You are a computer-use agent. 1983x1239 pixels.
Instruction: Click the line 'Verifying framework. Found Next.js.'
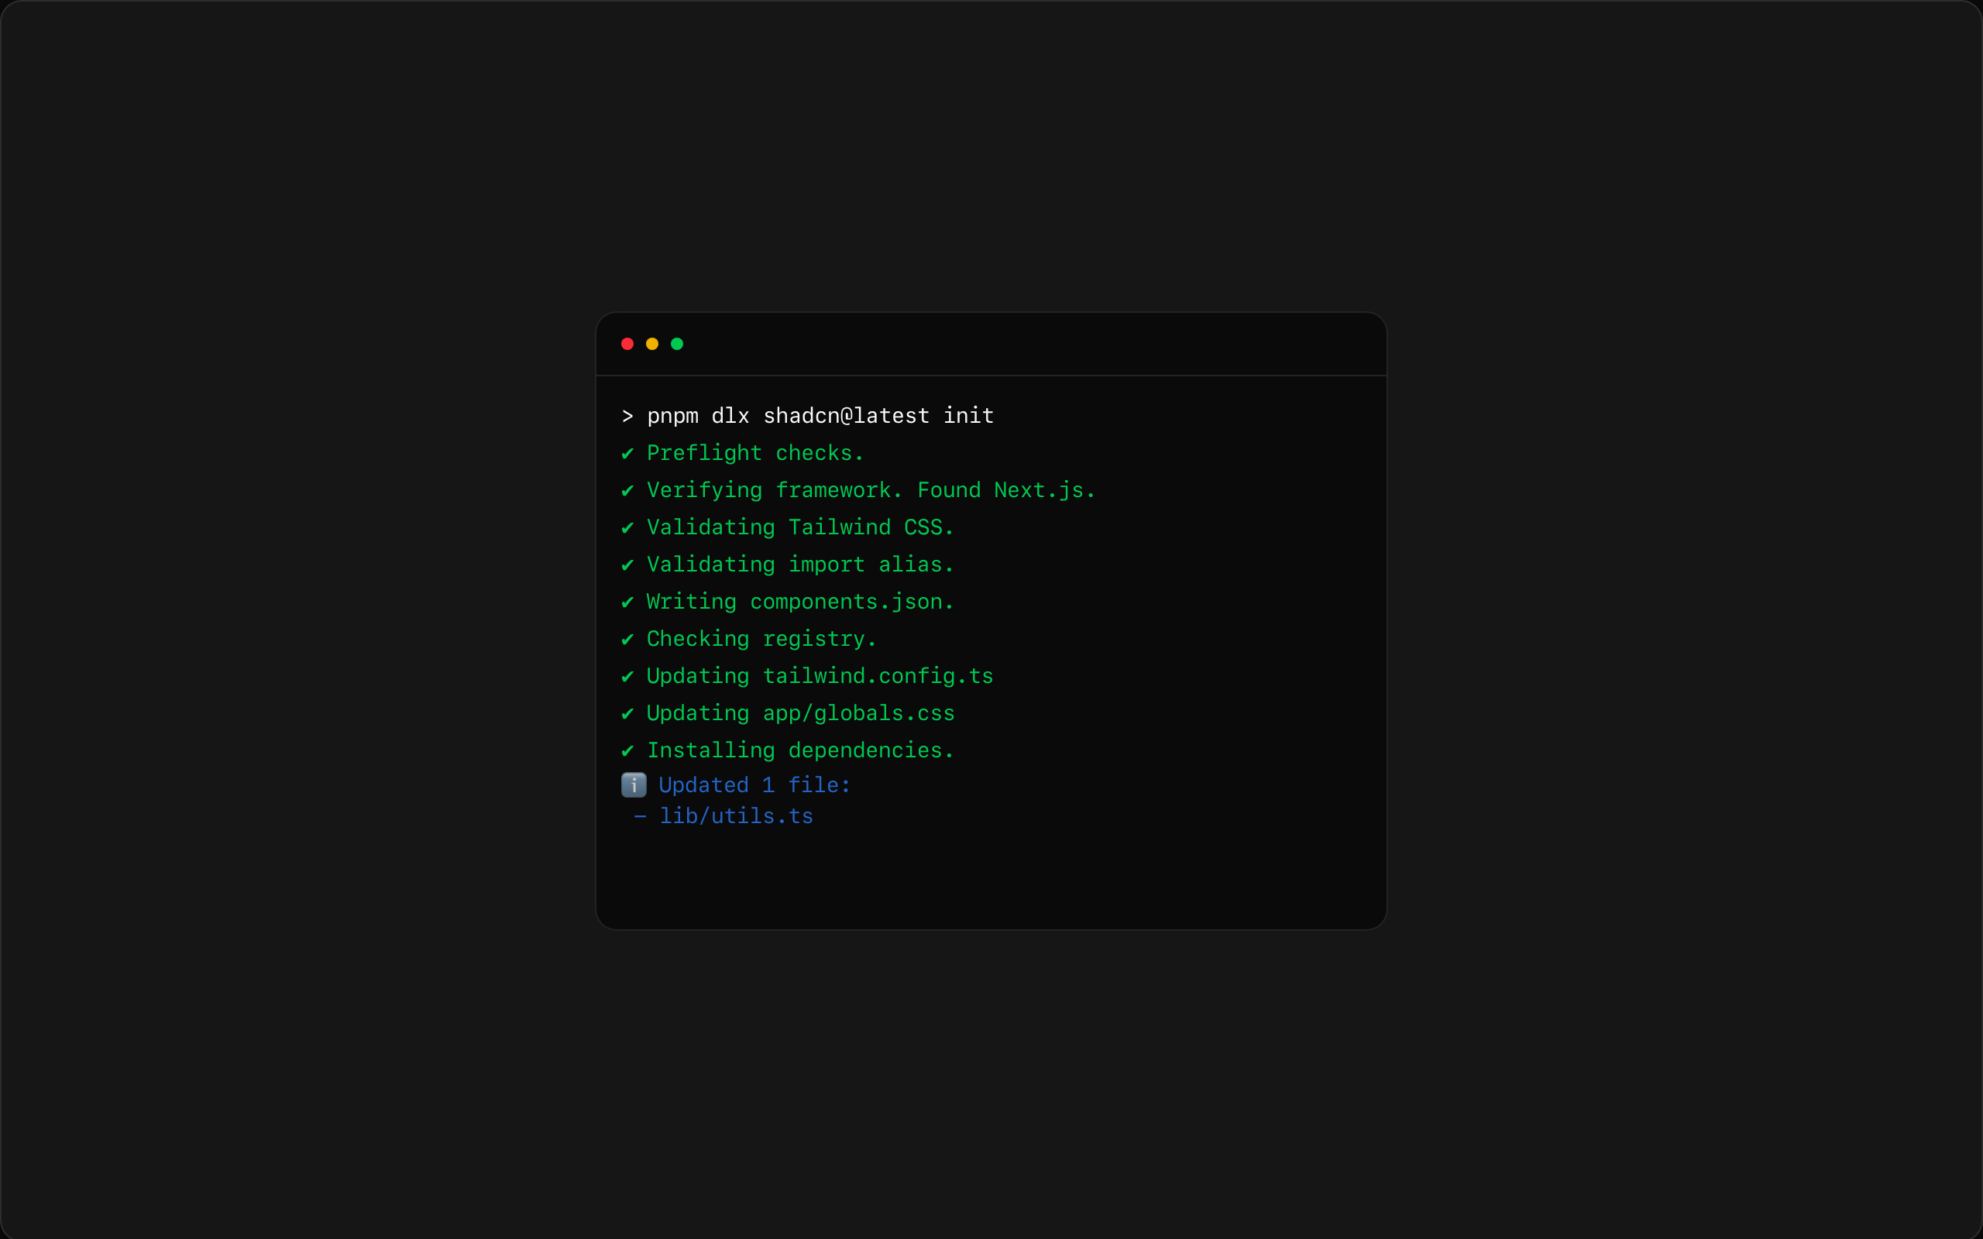871,490
